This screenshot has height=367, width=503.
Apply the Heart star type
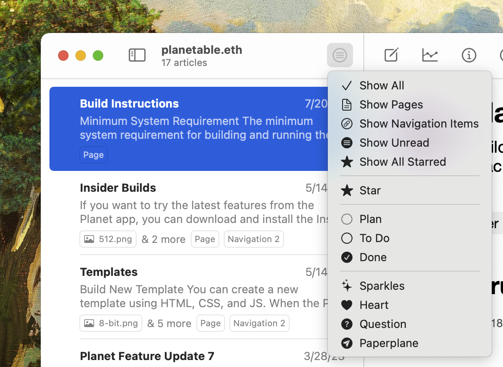[x=374, y=305]
